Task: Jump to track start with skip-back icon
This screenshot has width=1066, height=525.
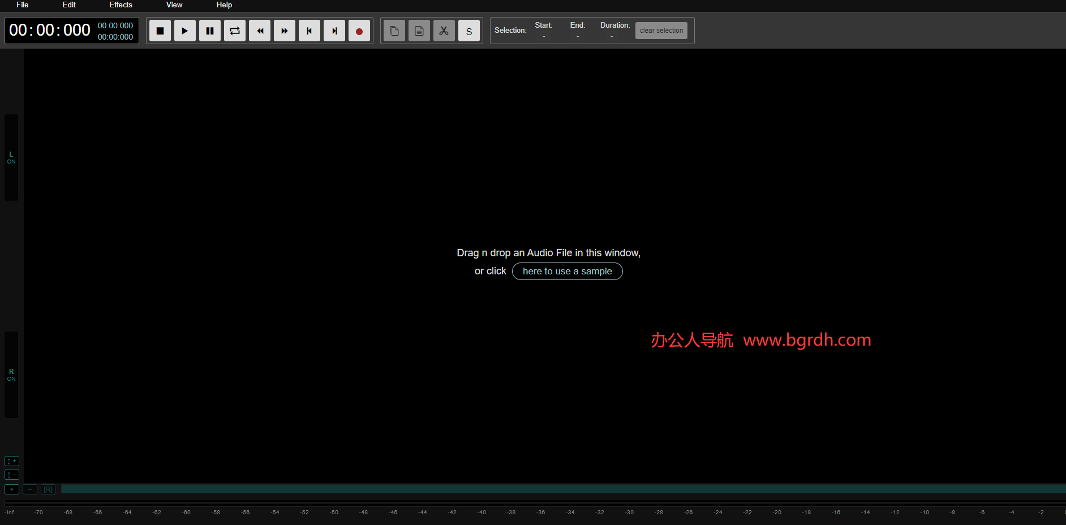Action: [309, 31]
